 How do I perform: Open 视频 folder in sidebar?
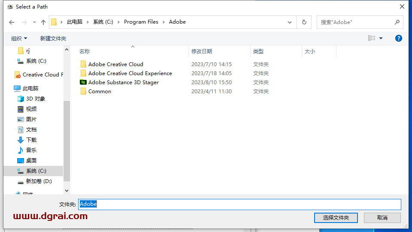(x=27, y=109)
